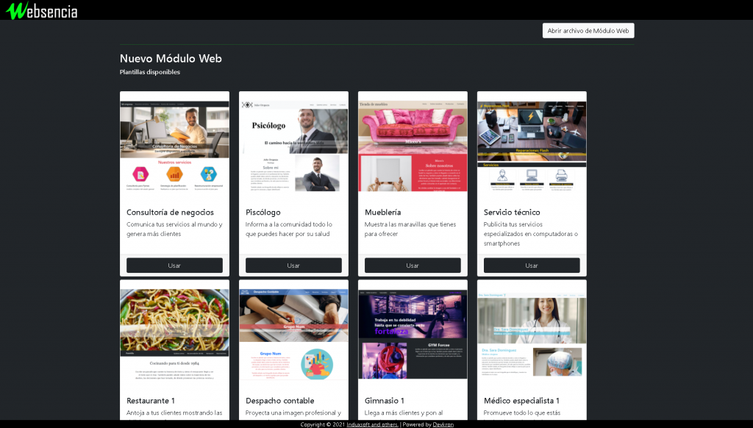Select the 'Psicólogo' card title

point(263,213)
